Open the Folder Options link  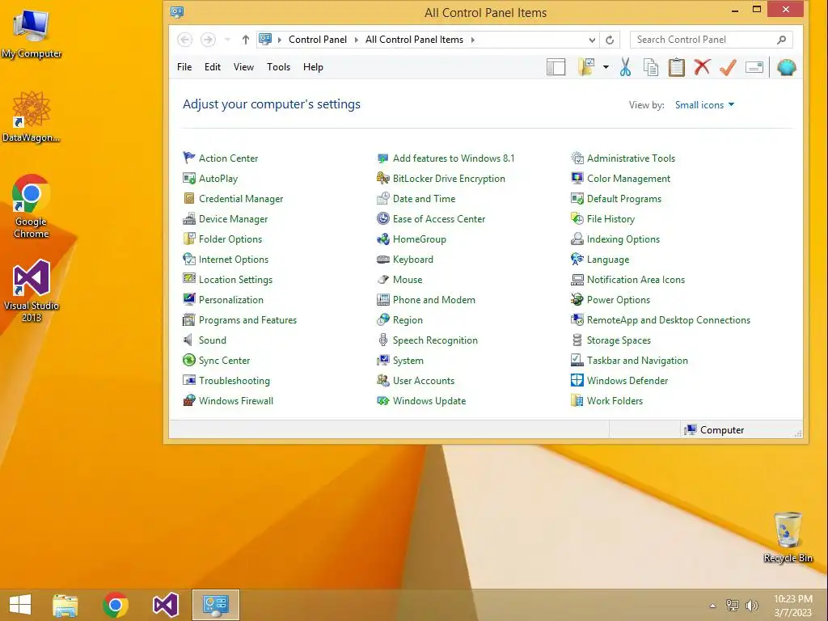coord(230,239)
